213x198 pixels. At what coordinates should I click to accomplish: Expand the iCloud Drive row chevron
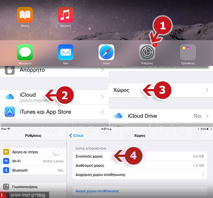click(x=207, y=116)
